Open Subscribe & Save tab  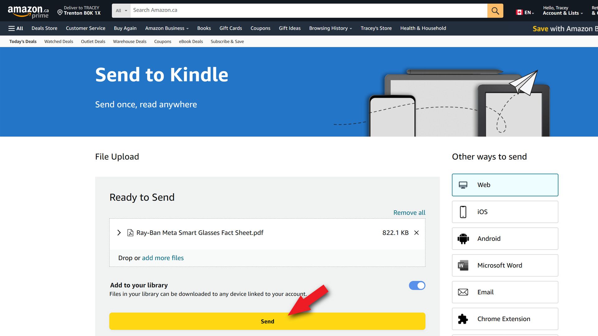(227, 41)
